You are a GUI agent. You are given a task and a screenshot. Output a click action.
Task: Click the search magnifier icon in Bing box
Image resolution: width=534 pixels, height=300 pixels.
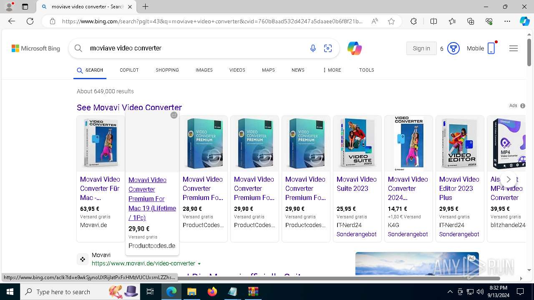[x=78, y=48]
